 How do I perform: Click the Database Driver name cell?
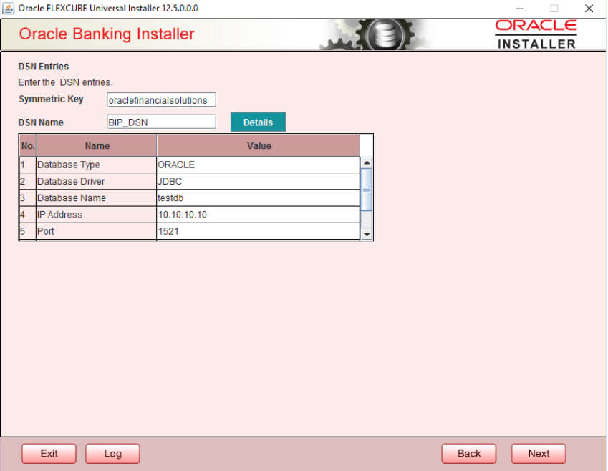[x=96, y=181]
